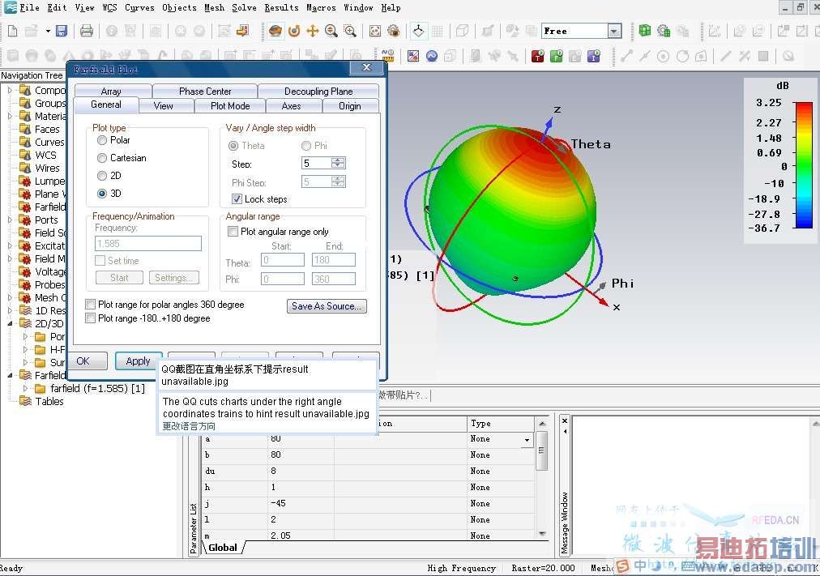Choose the Cartesian plot type
The image size is (820, 576).
[102, 158]
